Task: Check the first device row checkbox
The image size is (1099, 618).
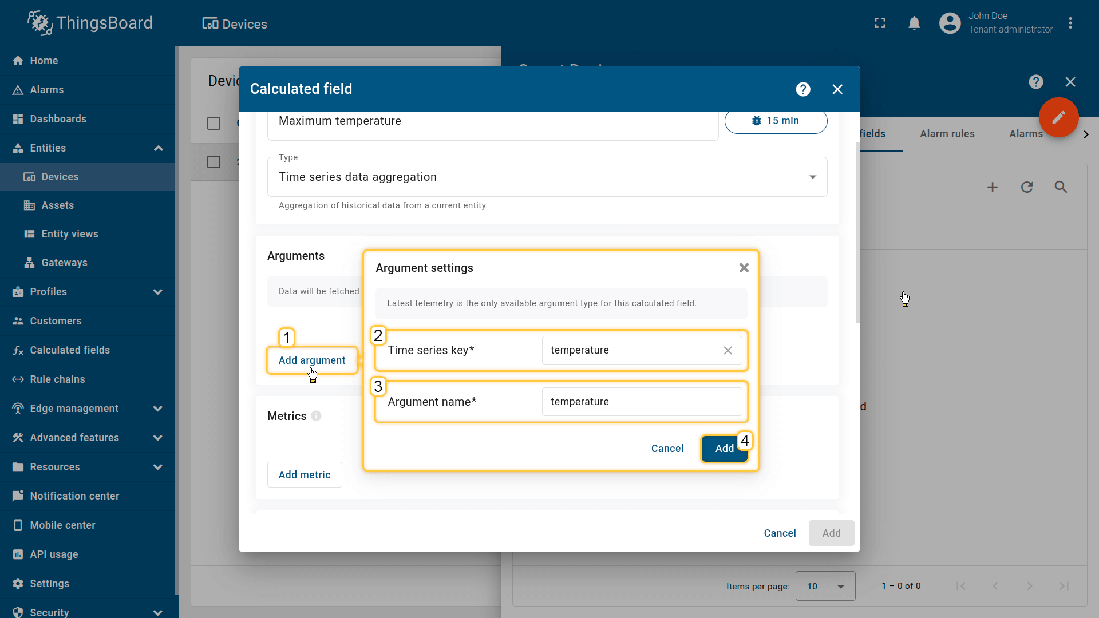Action: [214, 163]
